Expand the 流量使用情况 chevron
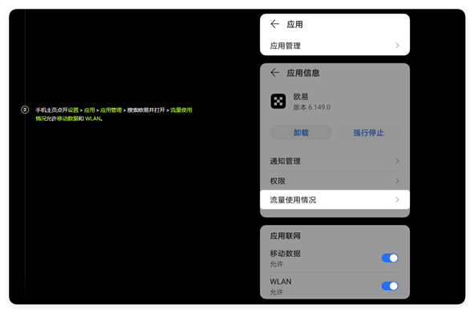Screen dimensions: 474x313 click(397, 199)
